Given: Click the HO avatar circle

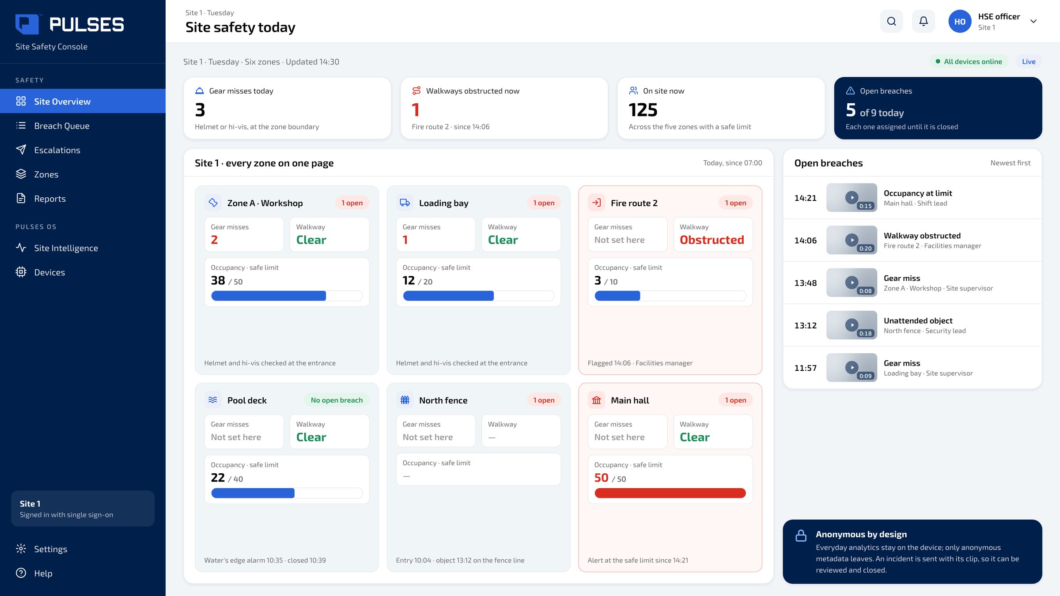Looking at the screenshot, I should click(x=959, y=21).
